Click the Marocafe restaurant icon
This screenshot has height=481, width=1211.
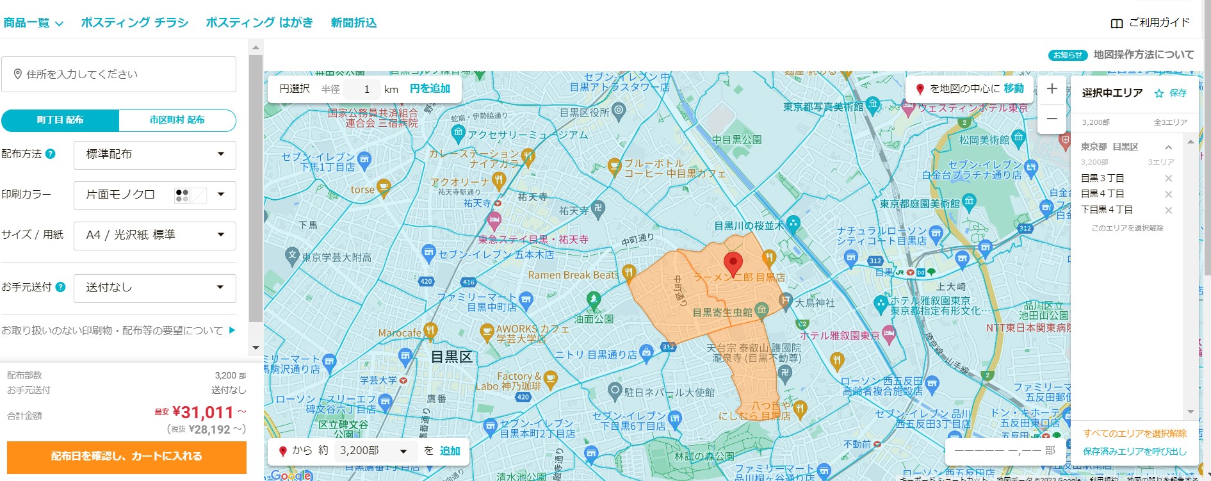(430, 330)
